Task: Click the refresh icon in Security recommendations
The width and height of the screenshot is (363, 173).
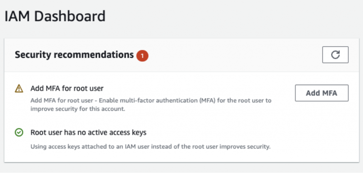Action: point(335,55)
